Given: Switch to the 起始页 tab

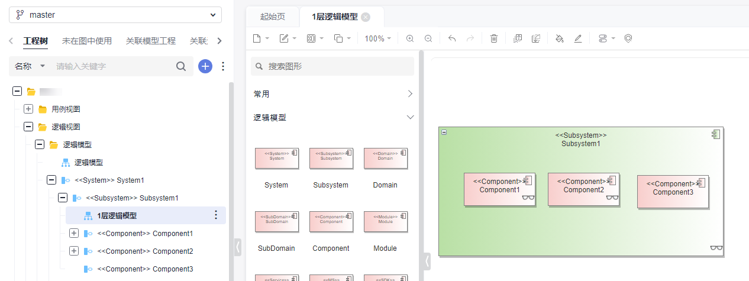Looking at the screenshot, I should tap(273, 17).
